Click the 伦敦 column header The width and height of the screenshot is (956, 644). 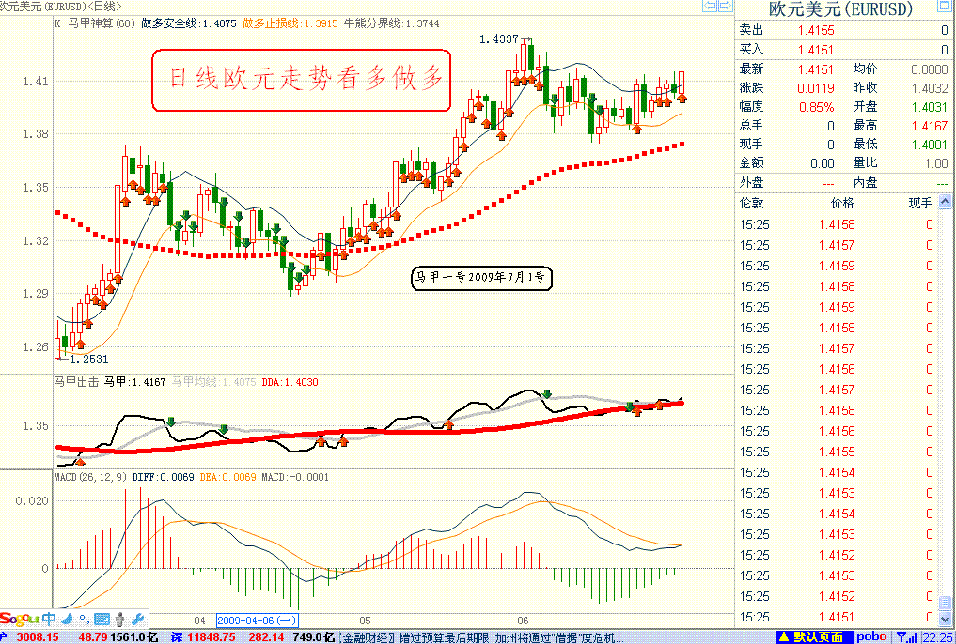pos(751,203)
